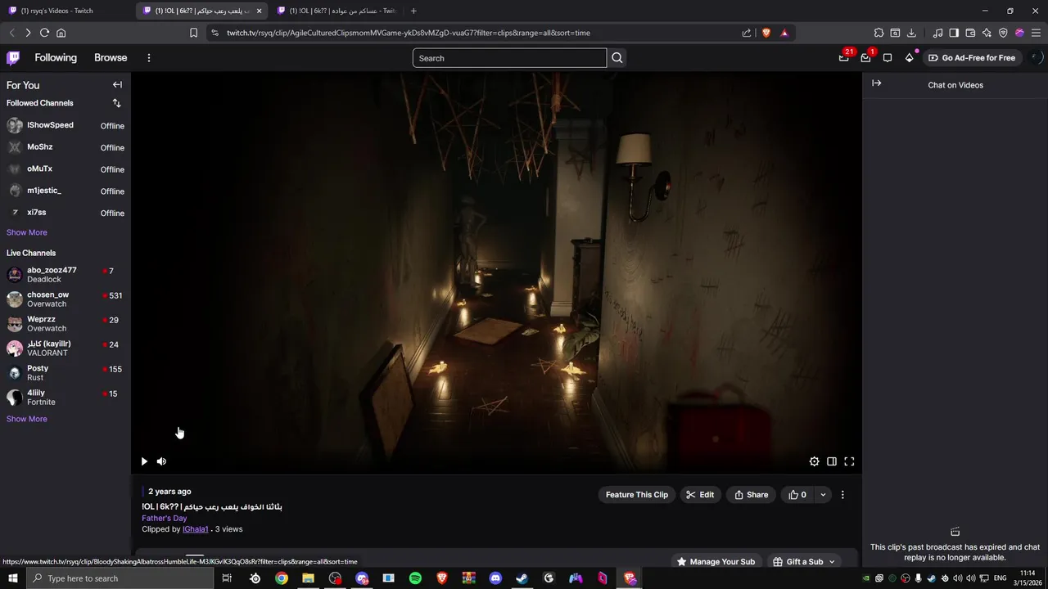1048x589 pixels.
Task: Mute the clip volume
Action: click(161, 461)
